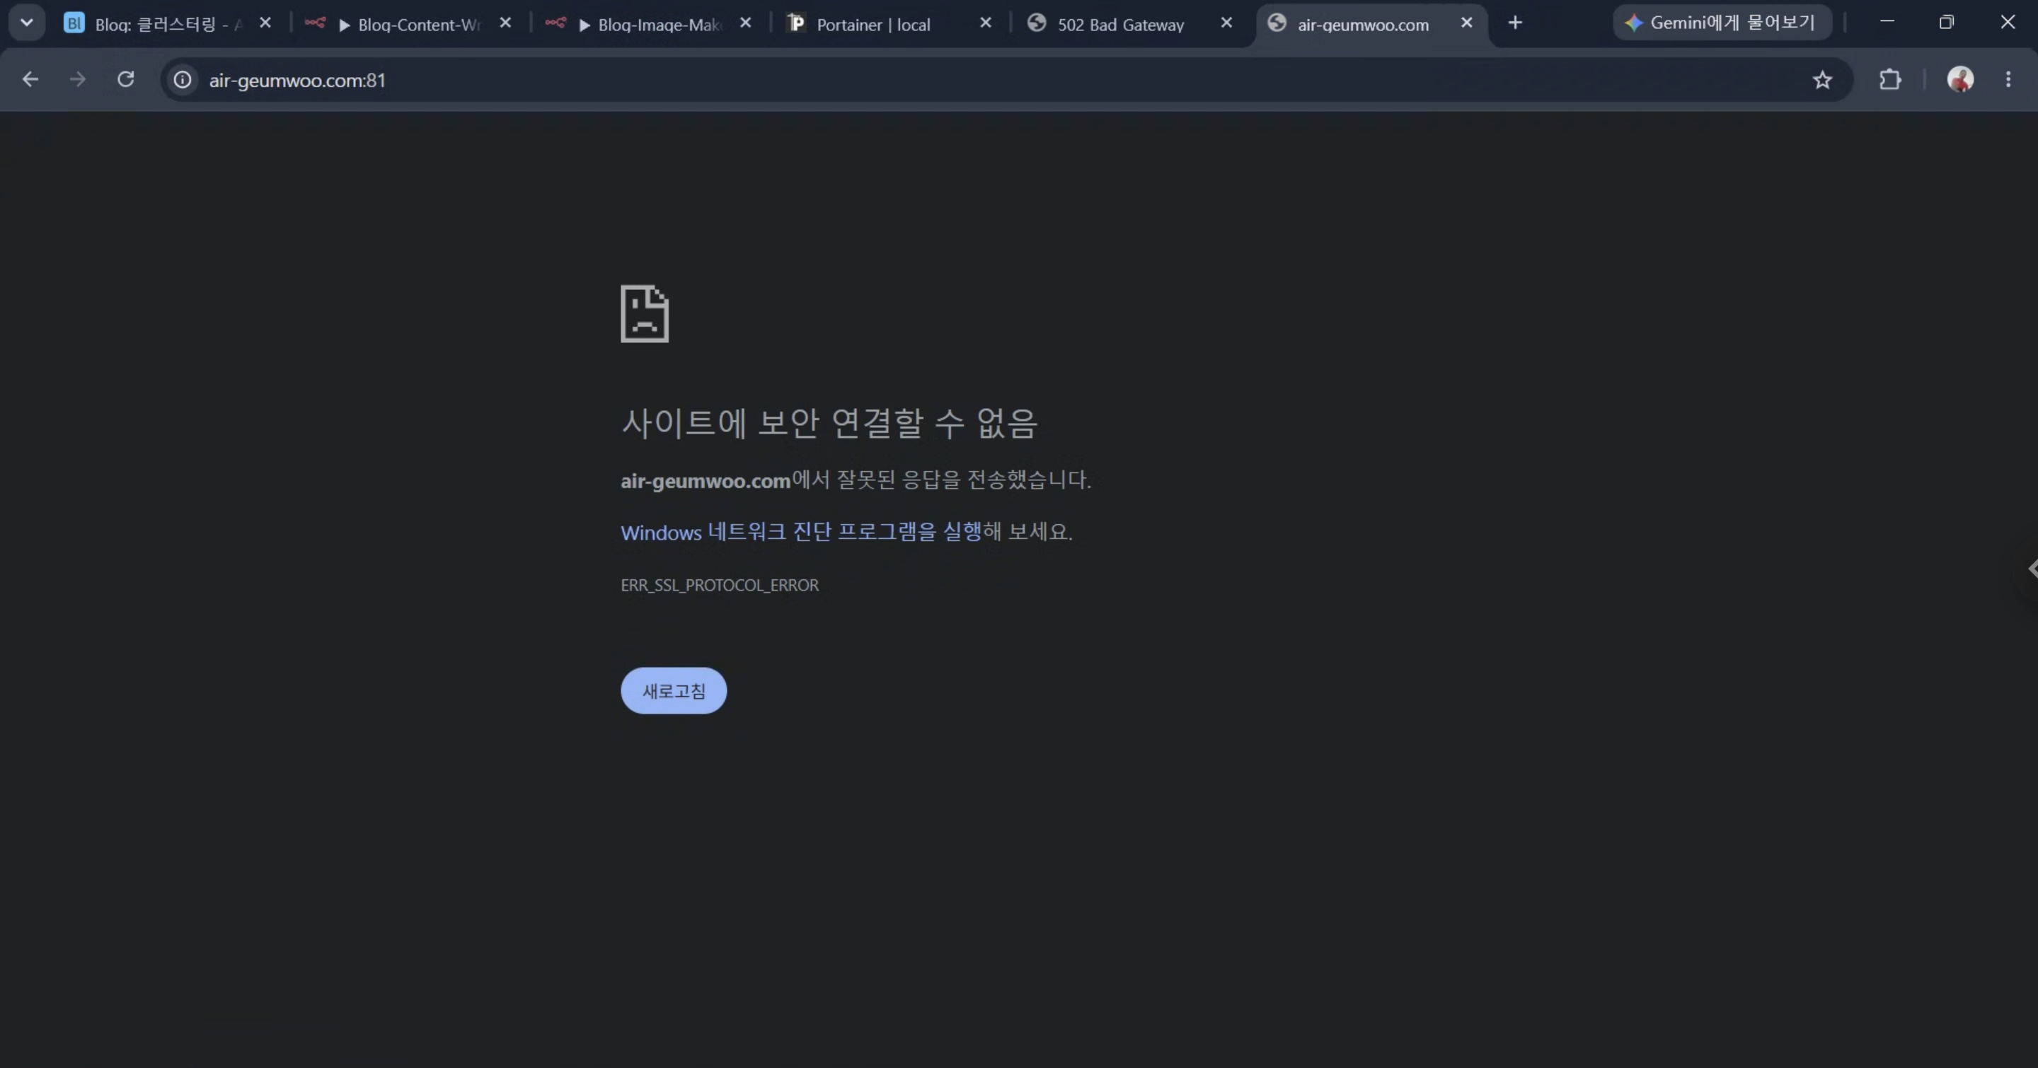The width and height of the screenshot is (2038, 1068).
Task: Open the tab search dropdown arrow
Action: pos(26,23)
